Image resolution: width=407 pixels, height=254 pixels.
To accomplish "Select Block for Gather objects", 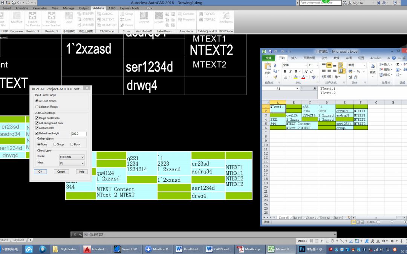I will click(x=75, y=144).
